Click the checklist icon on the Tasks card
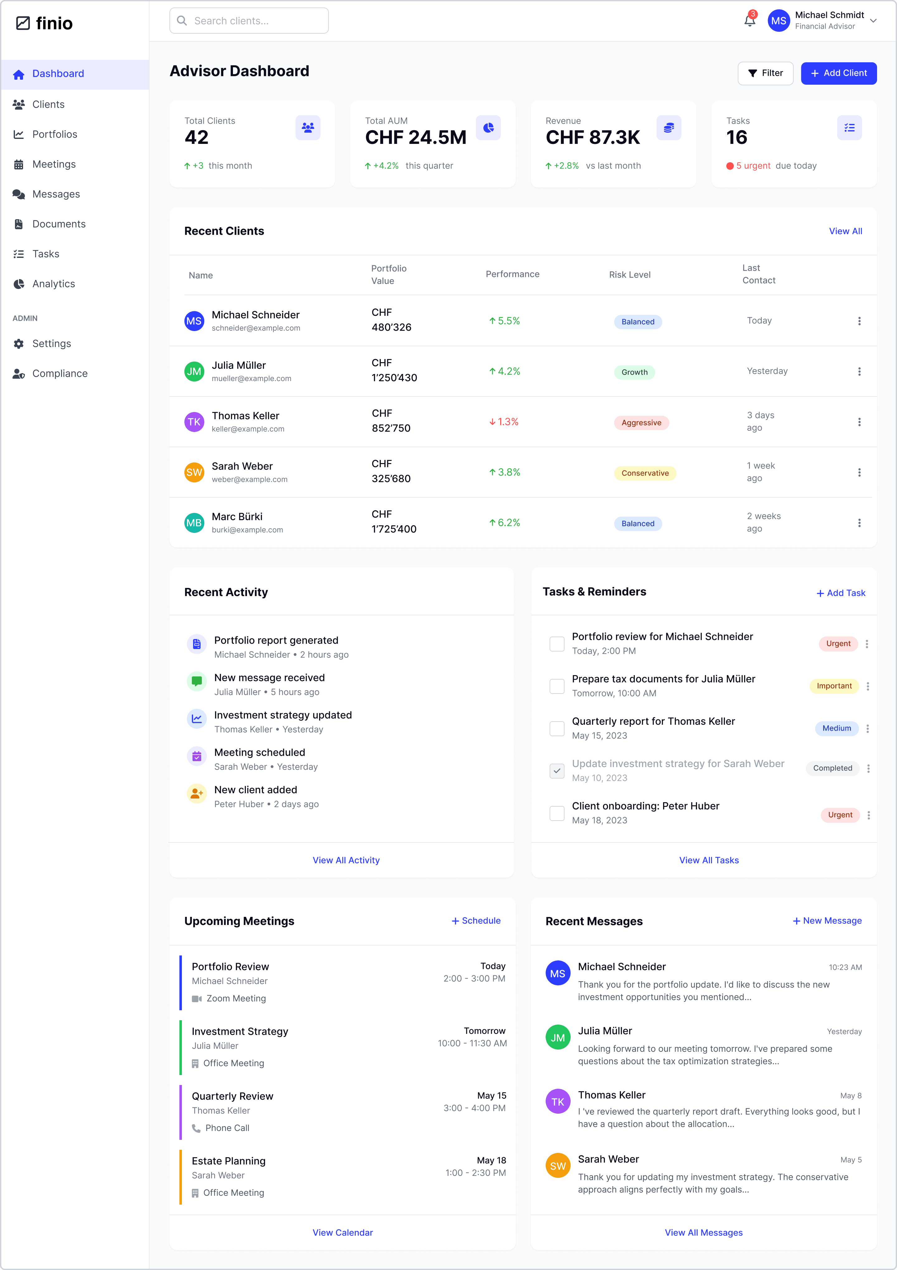Viewport: 897px width, 1270px height. point(850,128)
